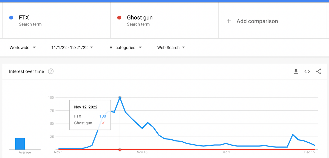Click the FTX peak point at 100
Viewport: 329px width, 158px height.
[120, 97]
